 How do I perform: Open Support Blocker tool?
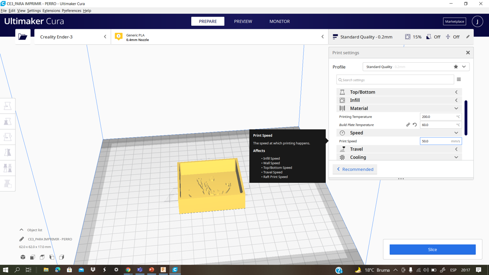(8, 183)
